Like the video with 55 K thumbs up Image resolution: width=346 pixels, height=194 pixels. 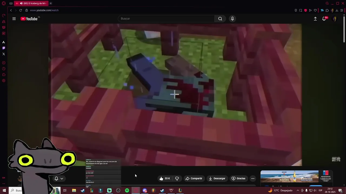[x=165, y=178]
